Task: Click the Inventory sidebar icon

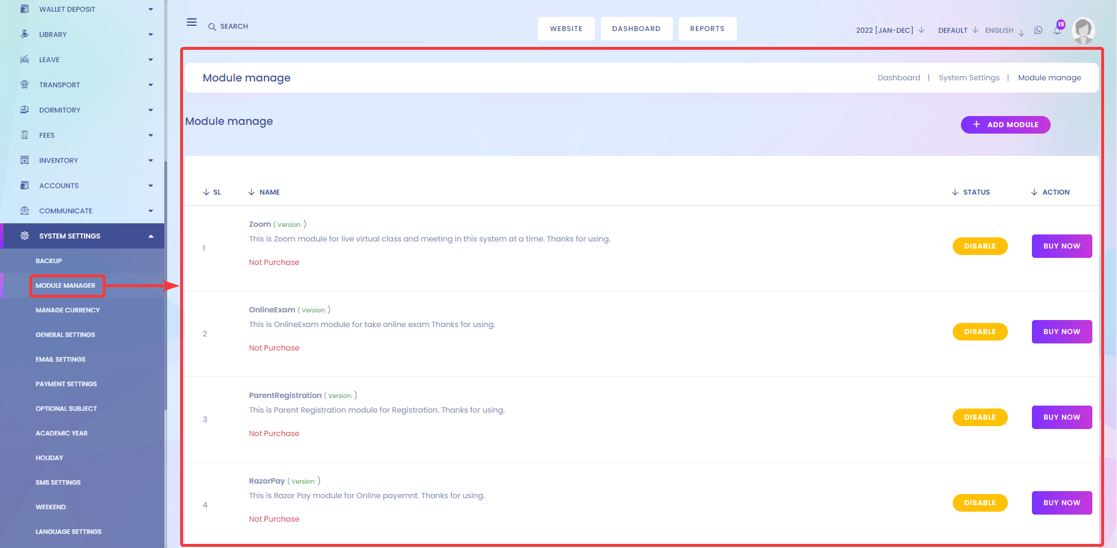Action: pyautogui.click(x=25, y=161)
